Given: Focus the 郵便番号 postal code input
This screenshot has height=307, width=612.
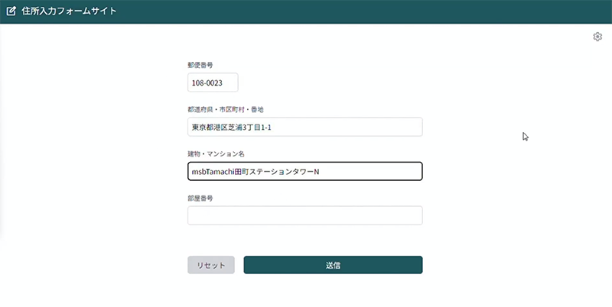Looking at the screenshot, I should 213,82.
